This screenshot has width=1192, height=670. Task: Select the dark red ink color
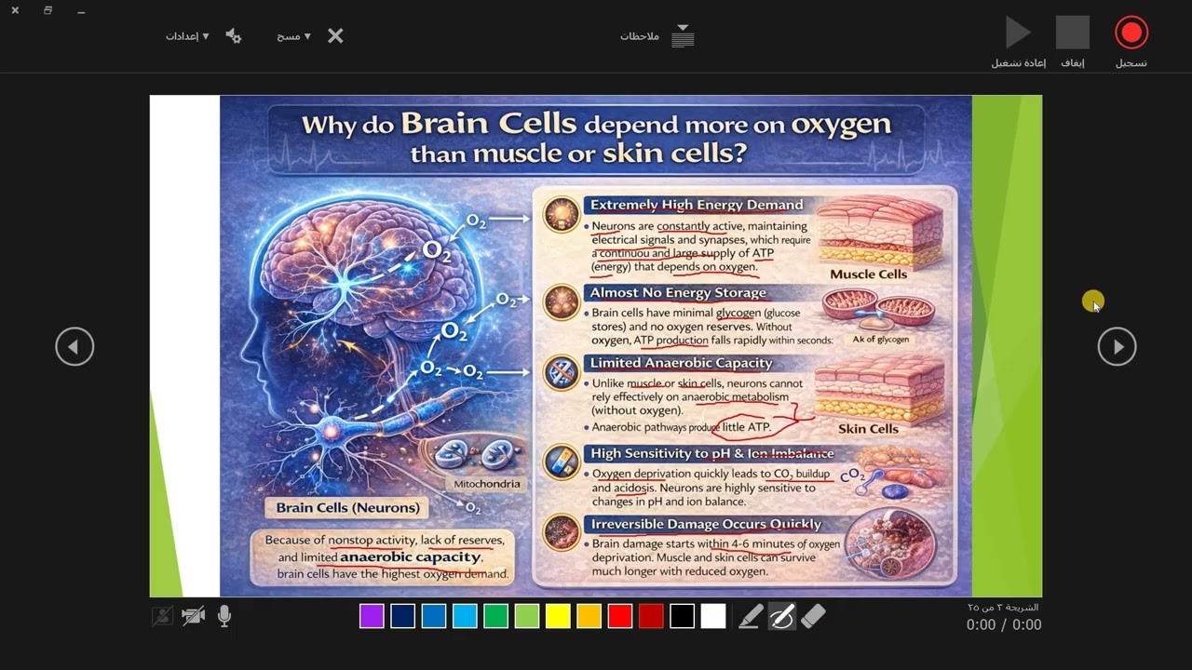651,616
